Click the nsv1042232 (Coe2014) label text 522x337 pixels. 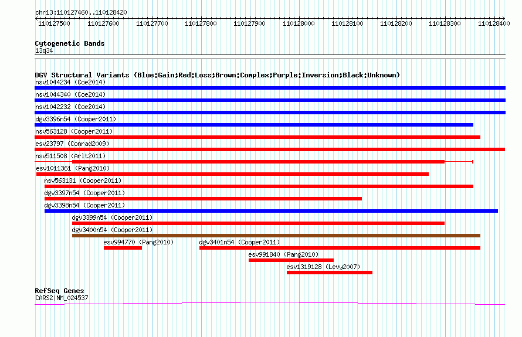tap(70, 107)
